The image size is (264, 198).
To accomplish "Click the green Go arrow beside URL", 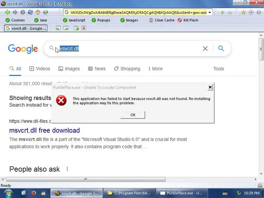I will 222,13.
